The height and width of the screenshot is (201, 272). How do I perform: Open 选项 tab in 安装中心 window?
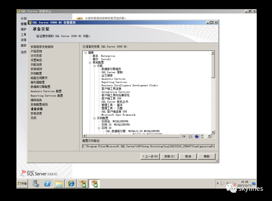pyautogui.click(x=24, y=52)
